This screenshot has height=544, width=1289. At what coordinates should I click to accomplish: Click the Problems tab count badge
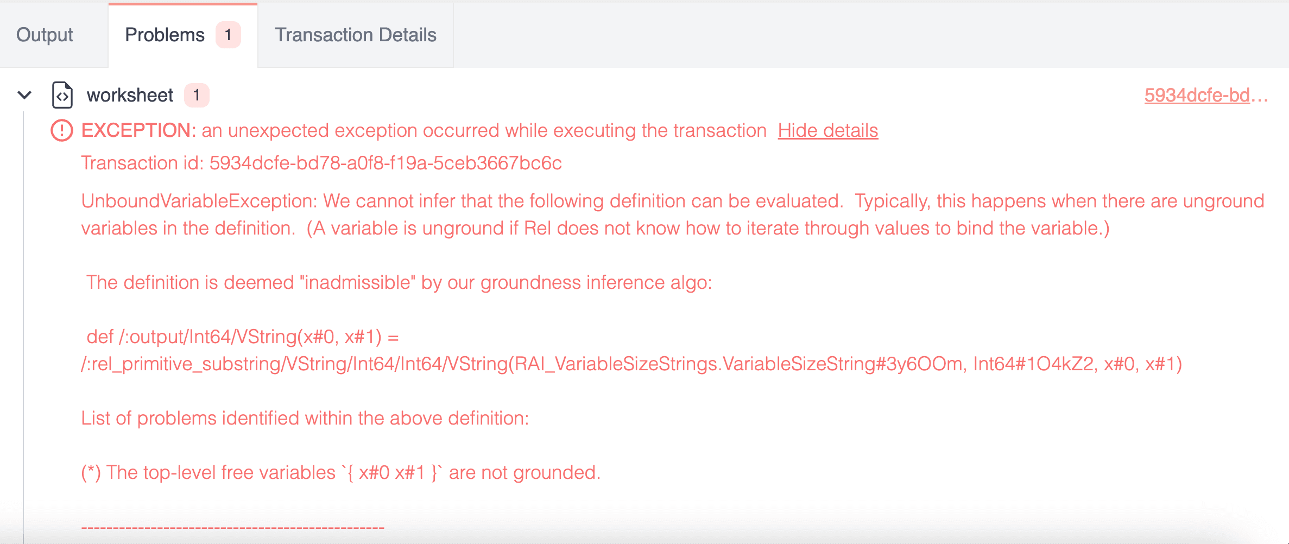228,35
